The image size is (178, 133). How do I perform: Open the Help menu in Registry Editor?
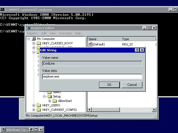pos(78,33)
